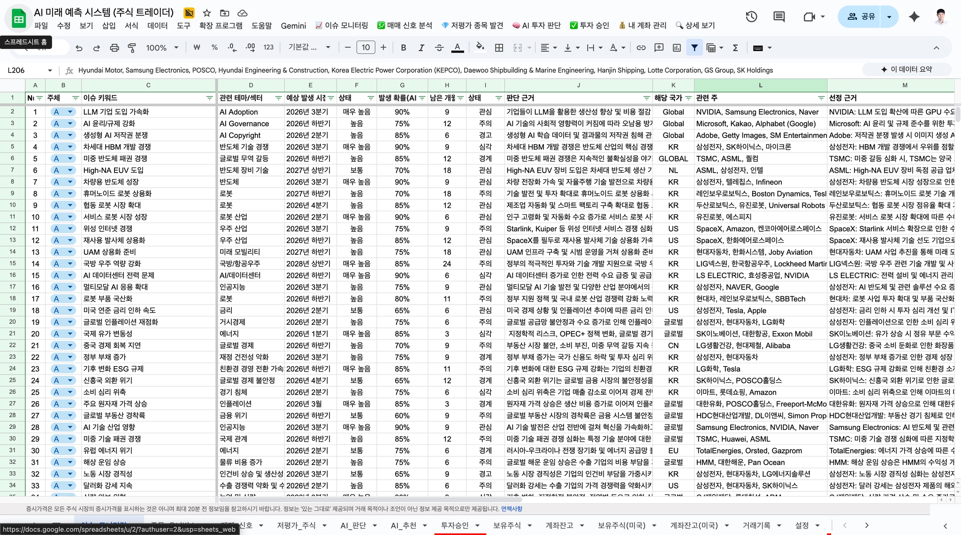Image resolution: width=961 pixels, height=535 pixels.
Task: Switch to the 보유주식 sheet tab
Action: click(507, 525)
